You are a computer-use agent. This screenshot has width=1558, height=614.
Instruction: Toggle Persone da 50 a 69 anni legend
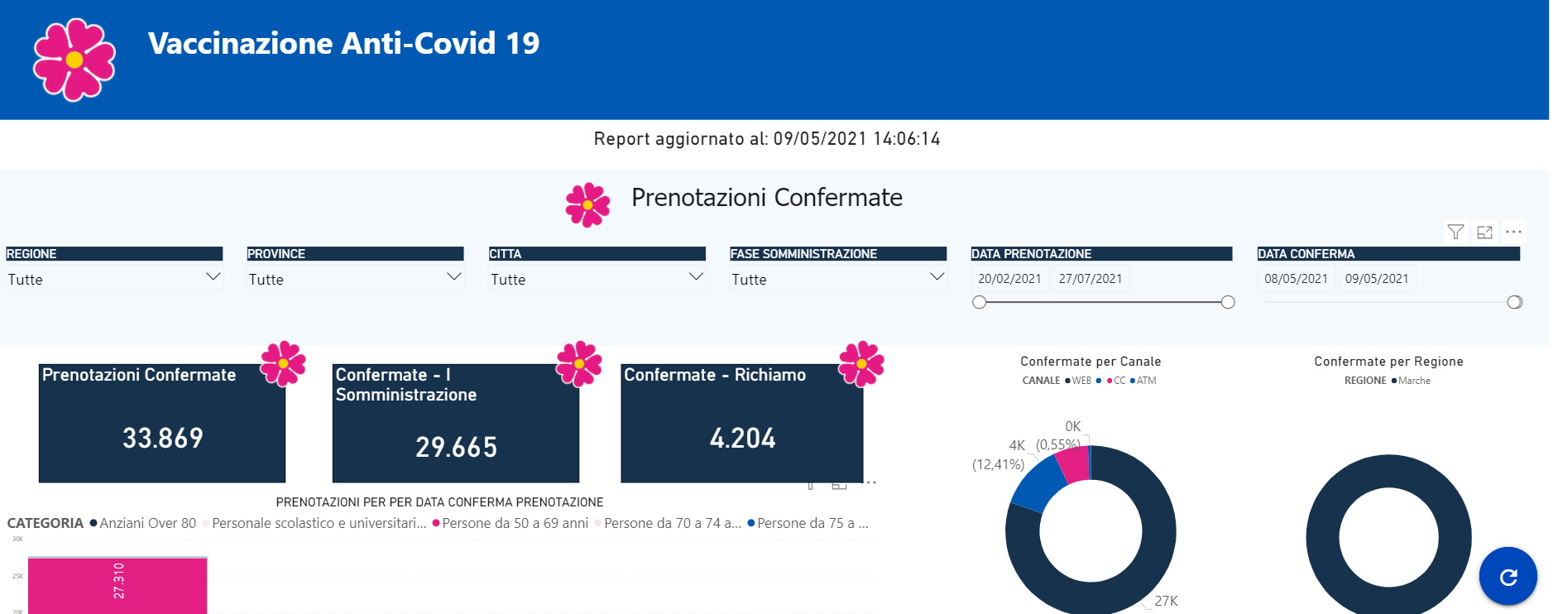(x=511, y=523)
